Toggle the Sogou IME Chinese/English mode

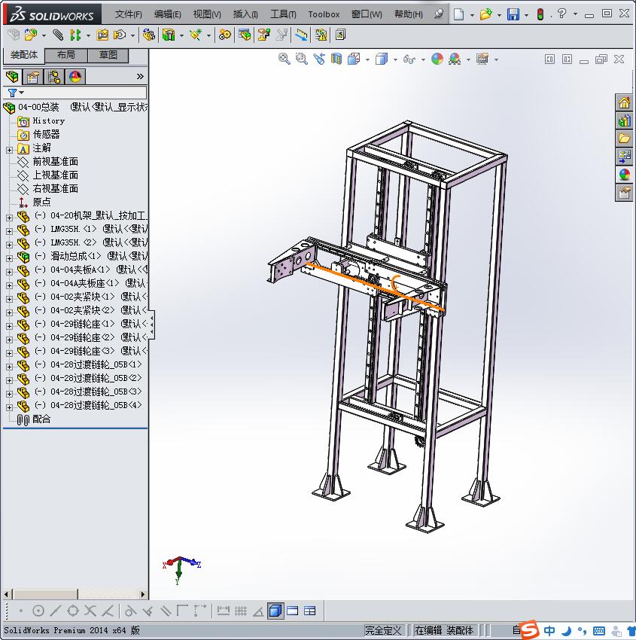pos(549,631)
